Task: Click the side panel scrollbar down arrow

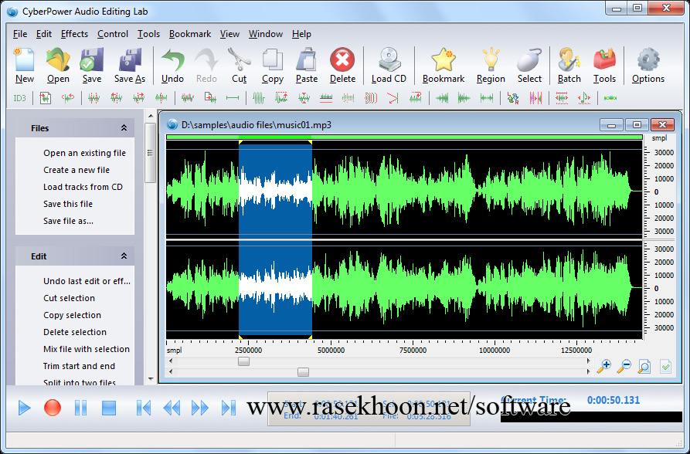Action: click(x=151, y=378)
